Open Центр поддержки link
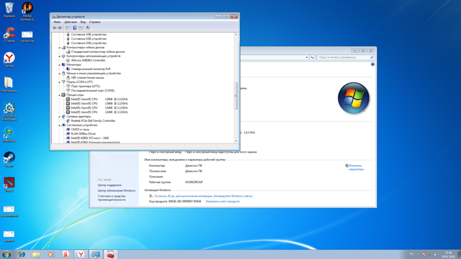 point(109,185)
